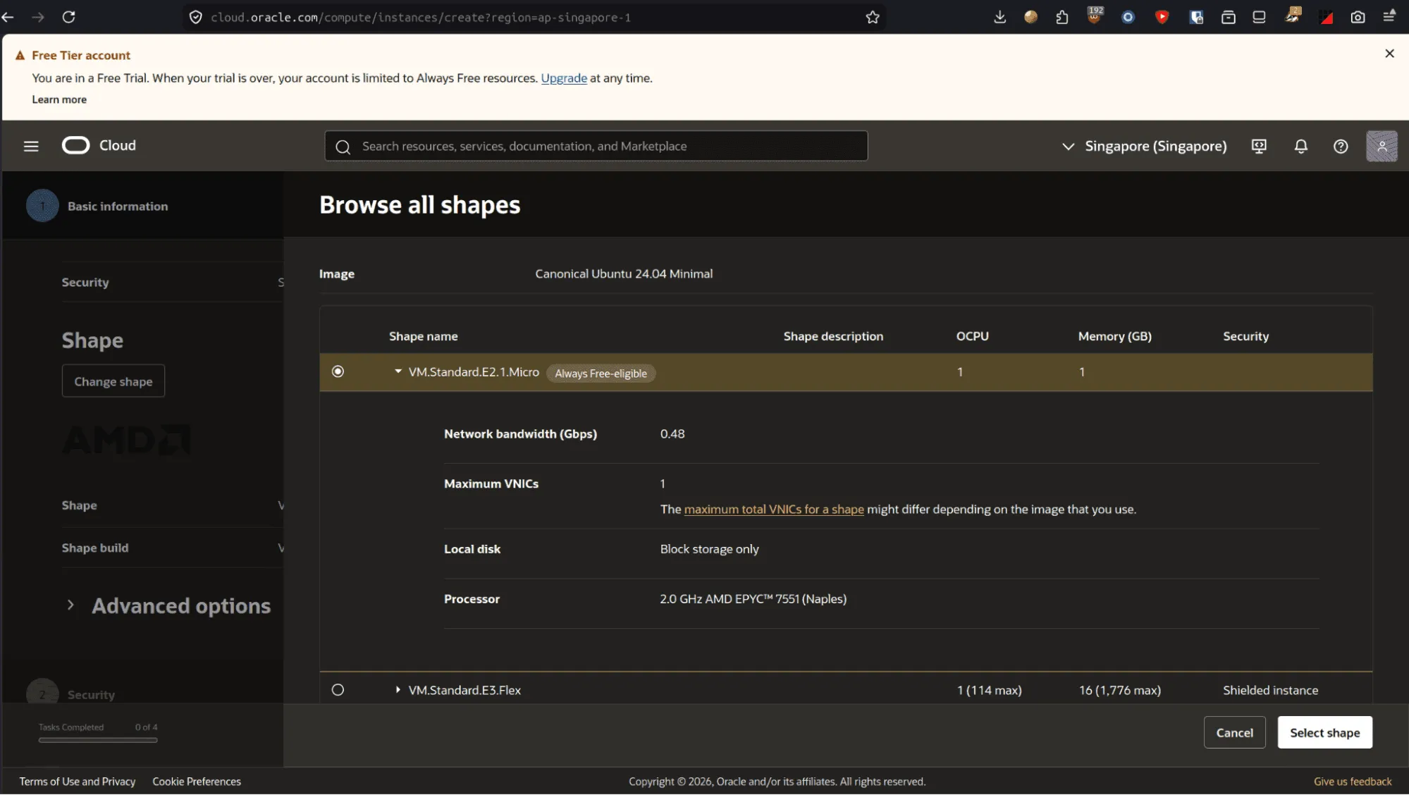1409x795 pixels.
Task: Open the browser toolbar overflow menu icon
Action: point(1389,17)
